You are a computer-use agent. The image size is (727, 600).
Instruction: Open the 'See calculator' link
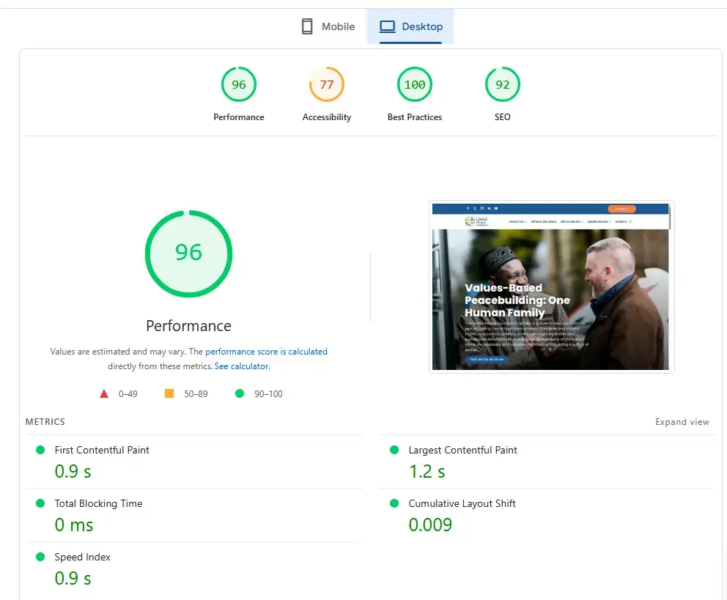[x=241, y=366]
